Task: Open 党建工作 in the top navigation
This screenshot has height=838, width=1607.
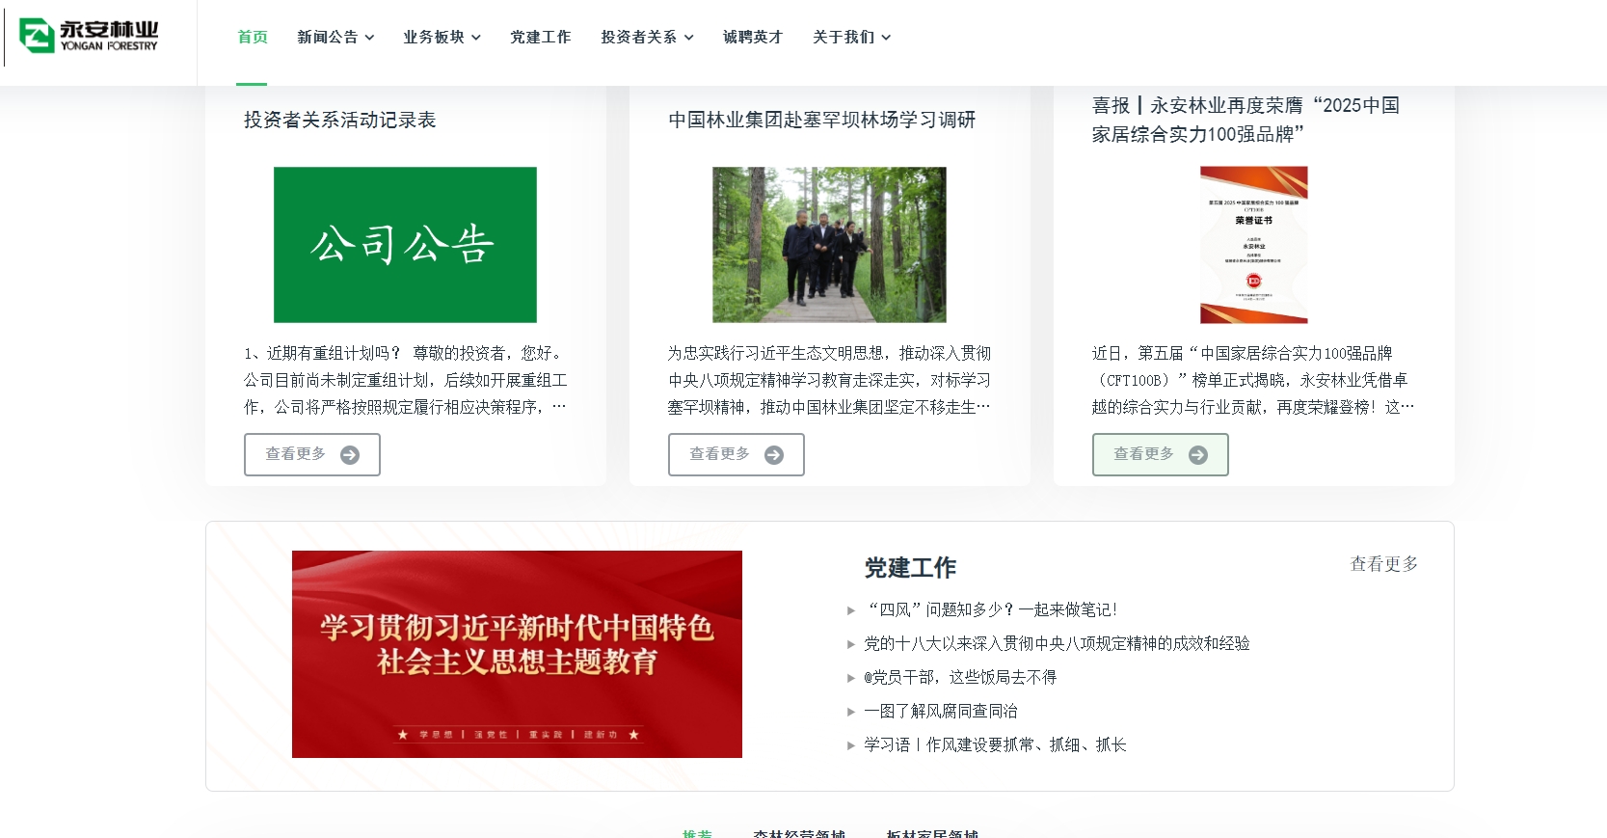Action: coord(541,37)
